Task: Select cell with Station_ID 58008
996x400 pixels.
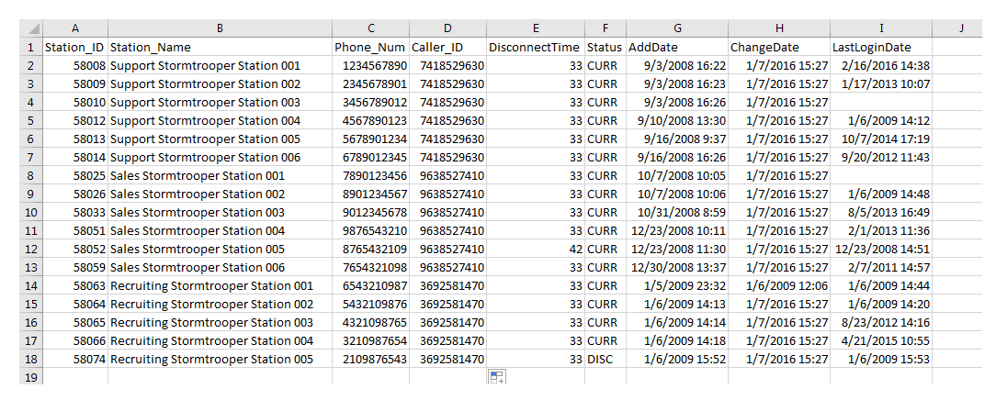Action: point(75,65)
